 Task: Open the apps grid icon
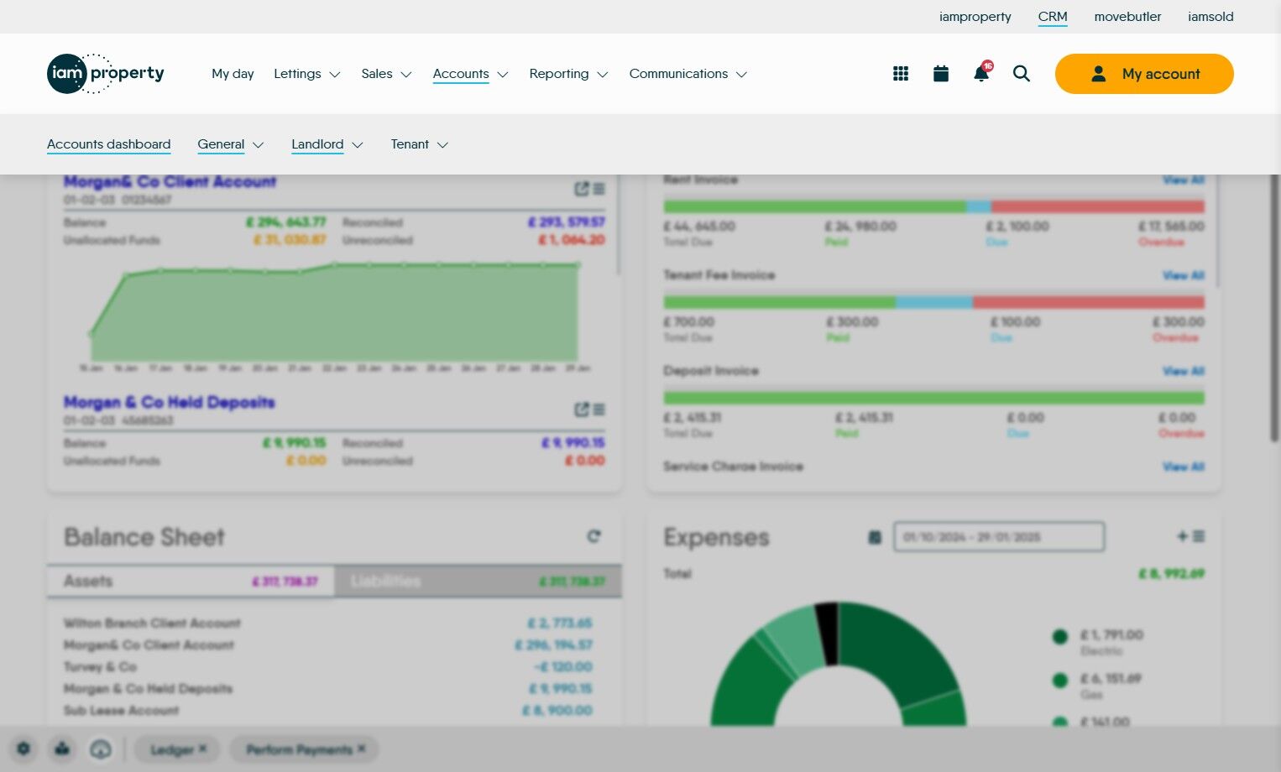pyautogui.click(x=901, y=74)
